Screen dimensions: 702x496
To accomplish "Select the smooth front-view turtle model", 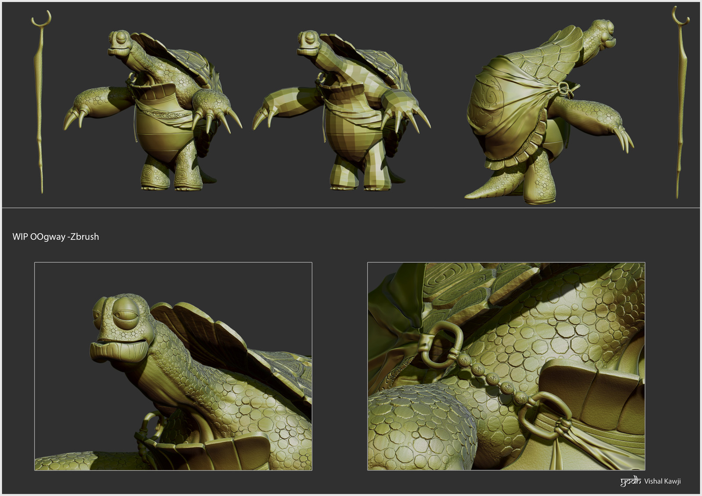I will point(152,111).
